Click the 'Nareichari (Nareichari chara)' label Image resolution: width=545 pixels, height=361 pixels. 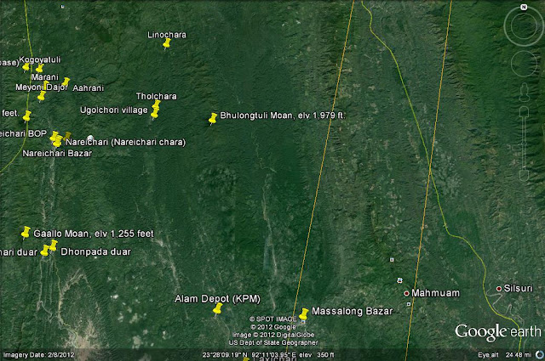point(125,142)
